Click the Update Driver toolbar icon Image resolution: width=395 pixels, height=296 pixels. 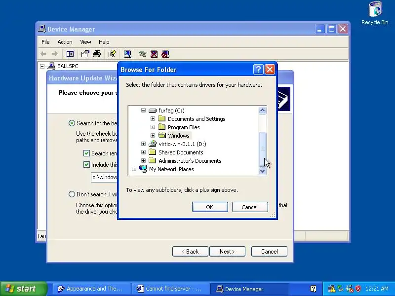[x=142, y=54]
